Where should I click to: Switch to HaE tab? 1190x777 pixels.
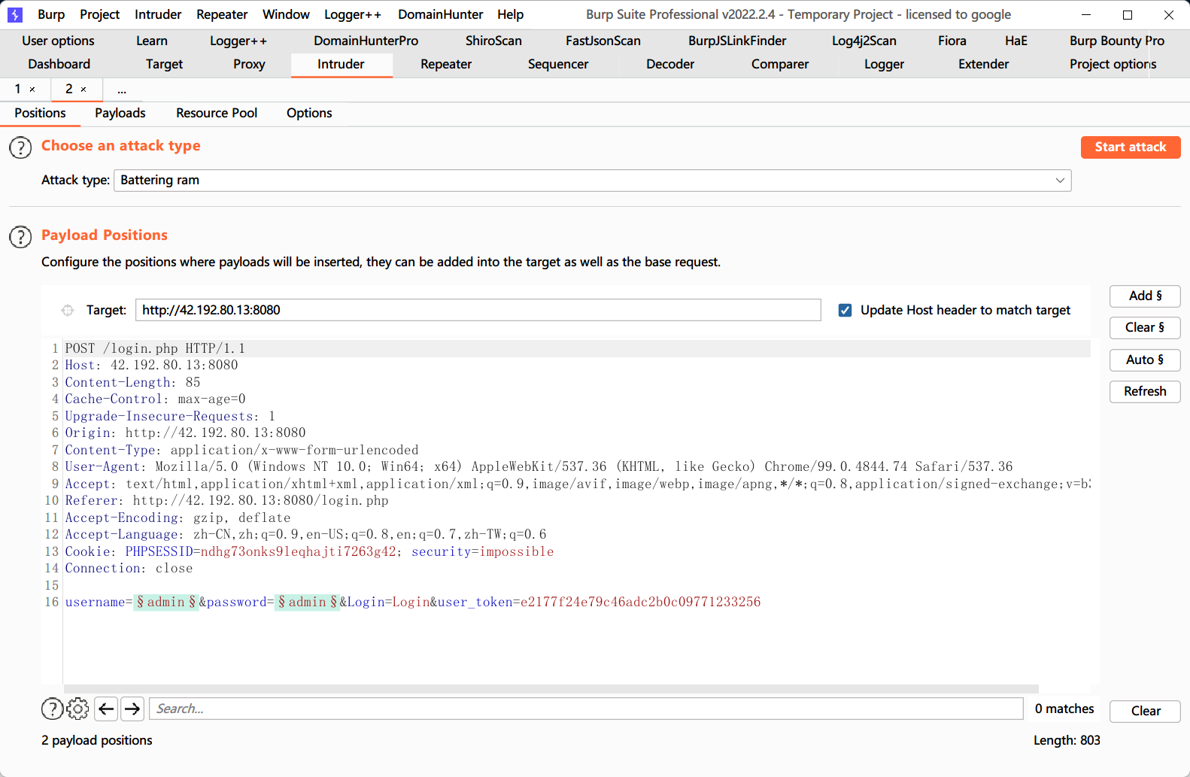pyautogui.click(x=1016, y=41)
